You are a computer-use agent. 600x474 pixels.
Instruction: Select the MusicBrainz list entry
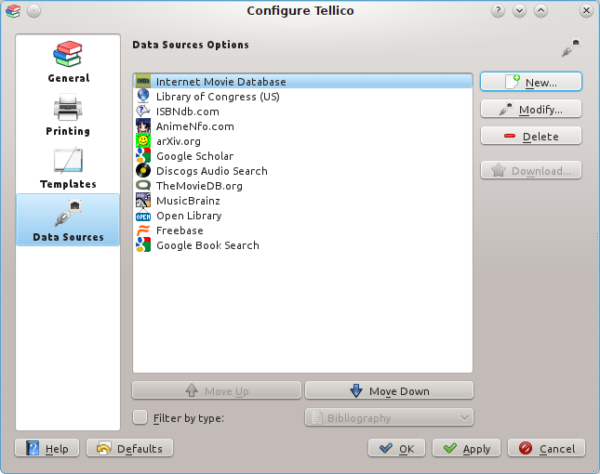(x=186, y=201)
